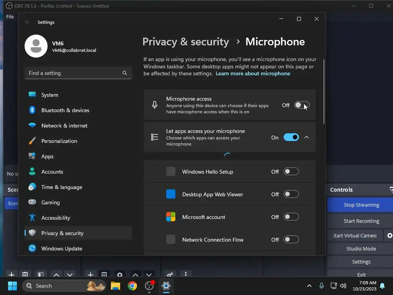Screen dimensions: 393x295
Task: Enable microphone for Desktop App Web Viewer
Action: 291,194
